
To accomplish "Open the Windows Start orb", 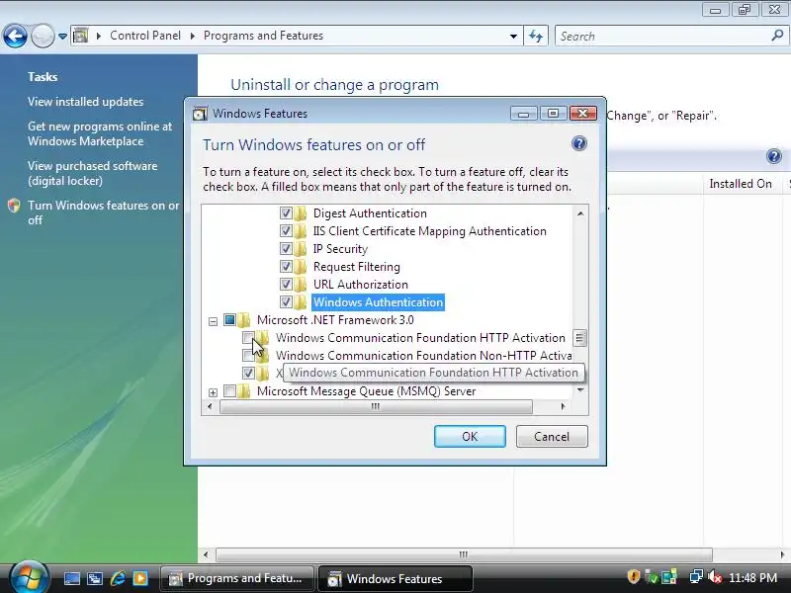I will click(x=30, y=577).
